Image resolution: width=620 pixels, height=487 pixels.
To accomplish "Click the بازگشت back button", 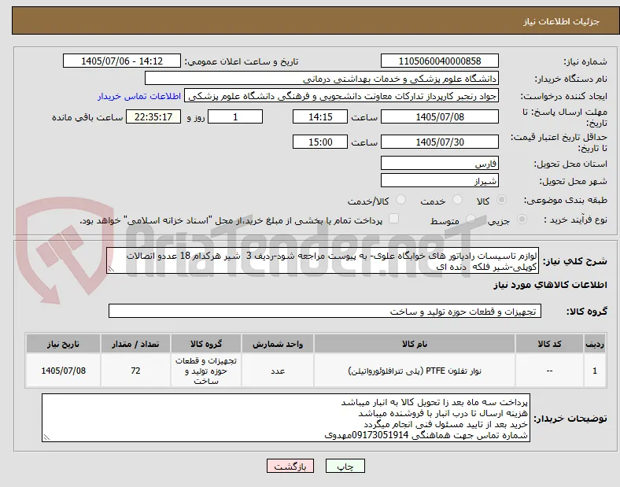I will (290, 467).
